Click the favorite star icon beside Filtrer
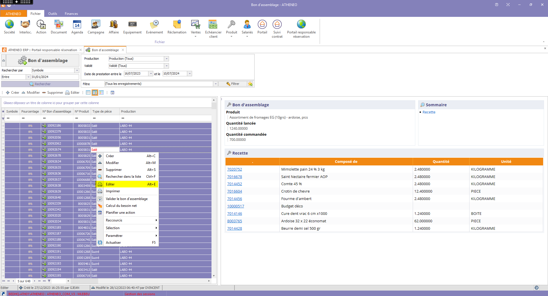This screenshot has height=296, width=548. point(250,84)
